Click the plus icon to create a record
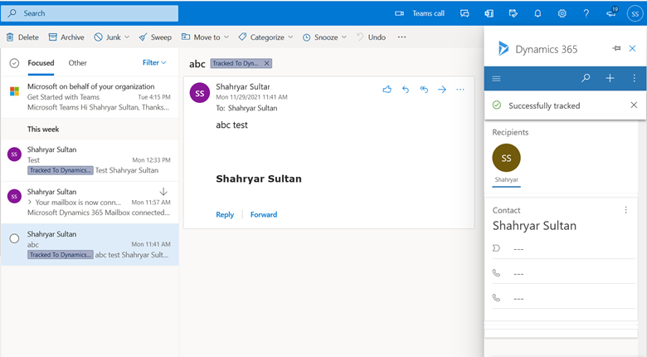Viewport: 647px width, 357px height. pos(610,78)
